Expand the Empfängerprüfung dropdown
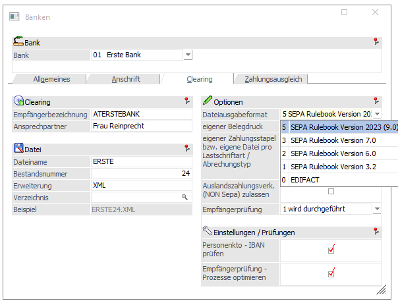This screenshot has height=303, width=398. coord(376,209)
